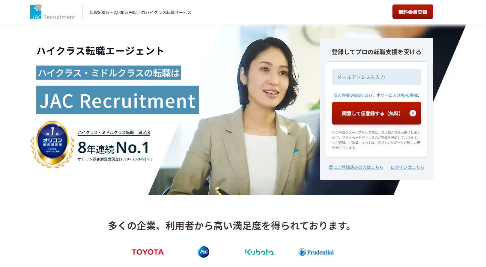Click the large JAC Recruitment blue banner
This screenshot has width=486, height=267.
118,100
